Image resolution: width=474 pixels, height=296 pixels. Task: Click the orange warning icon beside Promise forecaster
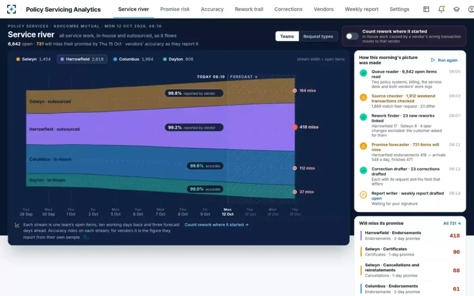[x=363, y=146]
